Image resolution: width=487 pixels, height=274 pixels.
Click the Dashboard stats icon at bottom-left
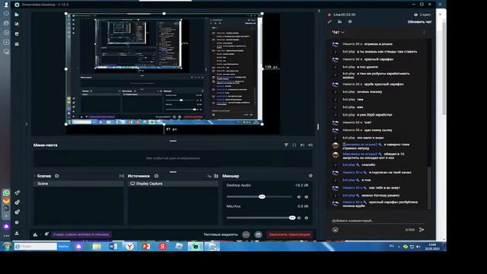coord(17,193)
